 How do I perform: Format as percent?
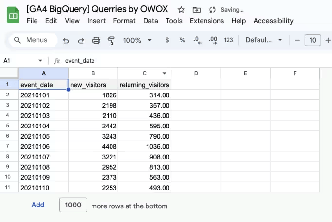tap(182, 40)
